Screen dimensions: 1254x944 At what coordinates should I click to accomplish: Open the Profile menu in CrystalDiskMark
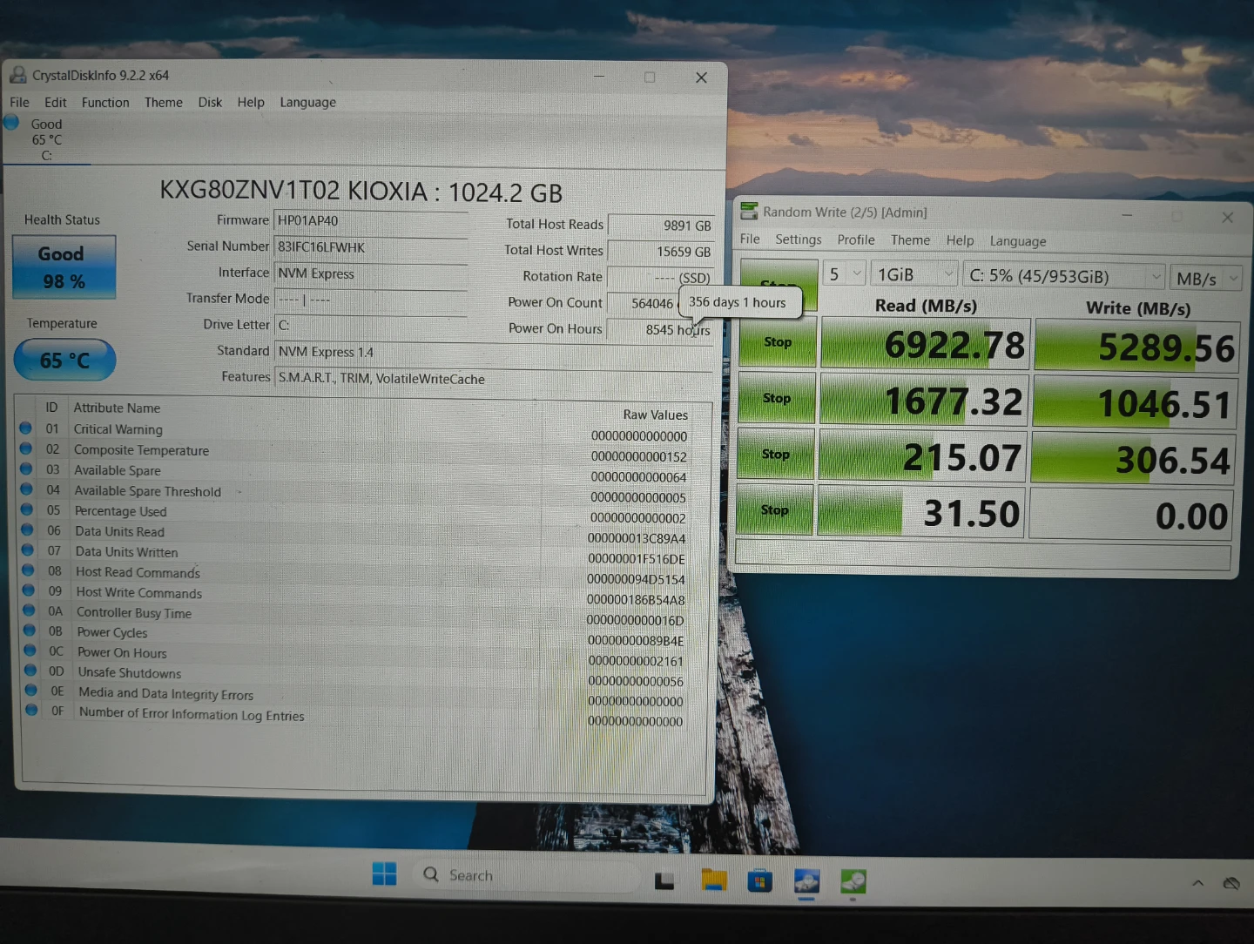click(856, 239)
